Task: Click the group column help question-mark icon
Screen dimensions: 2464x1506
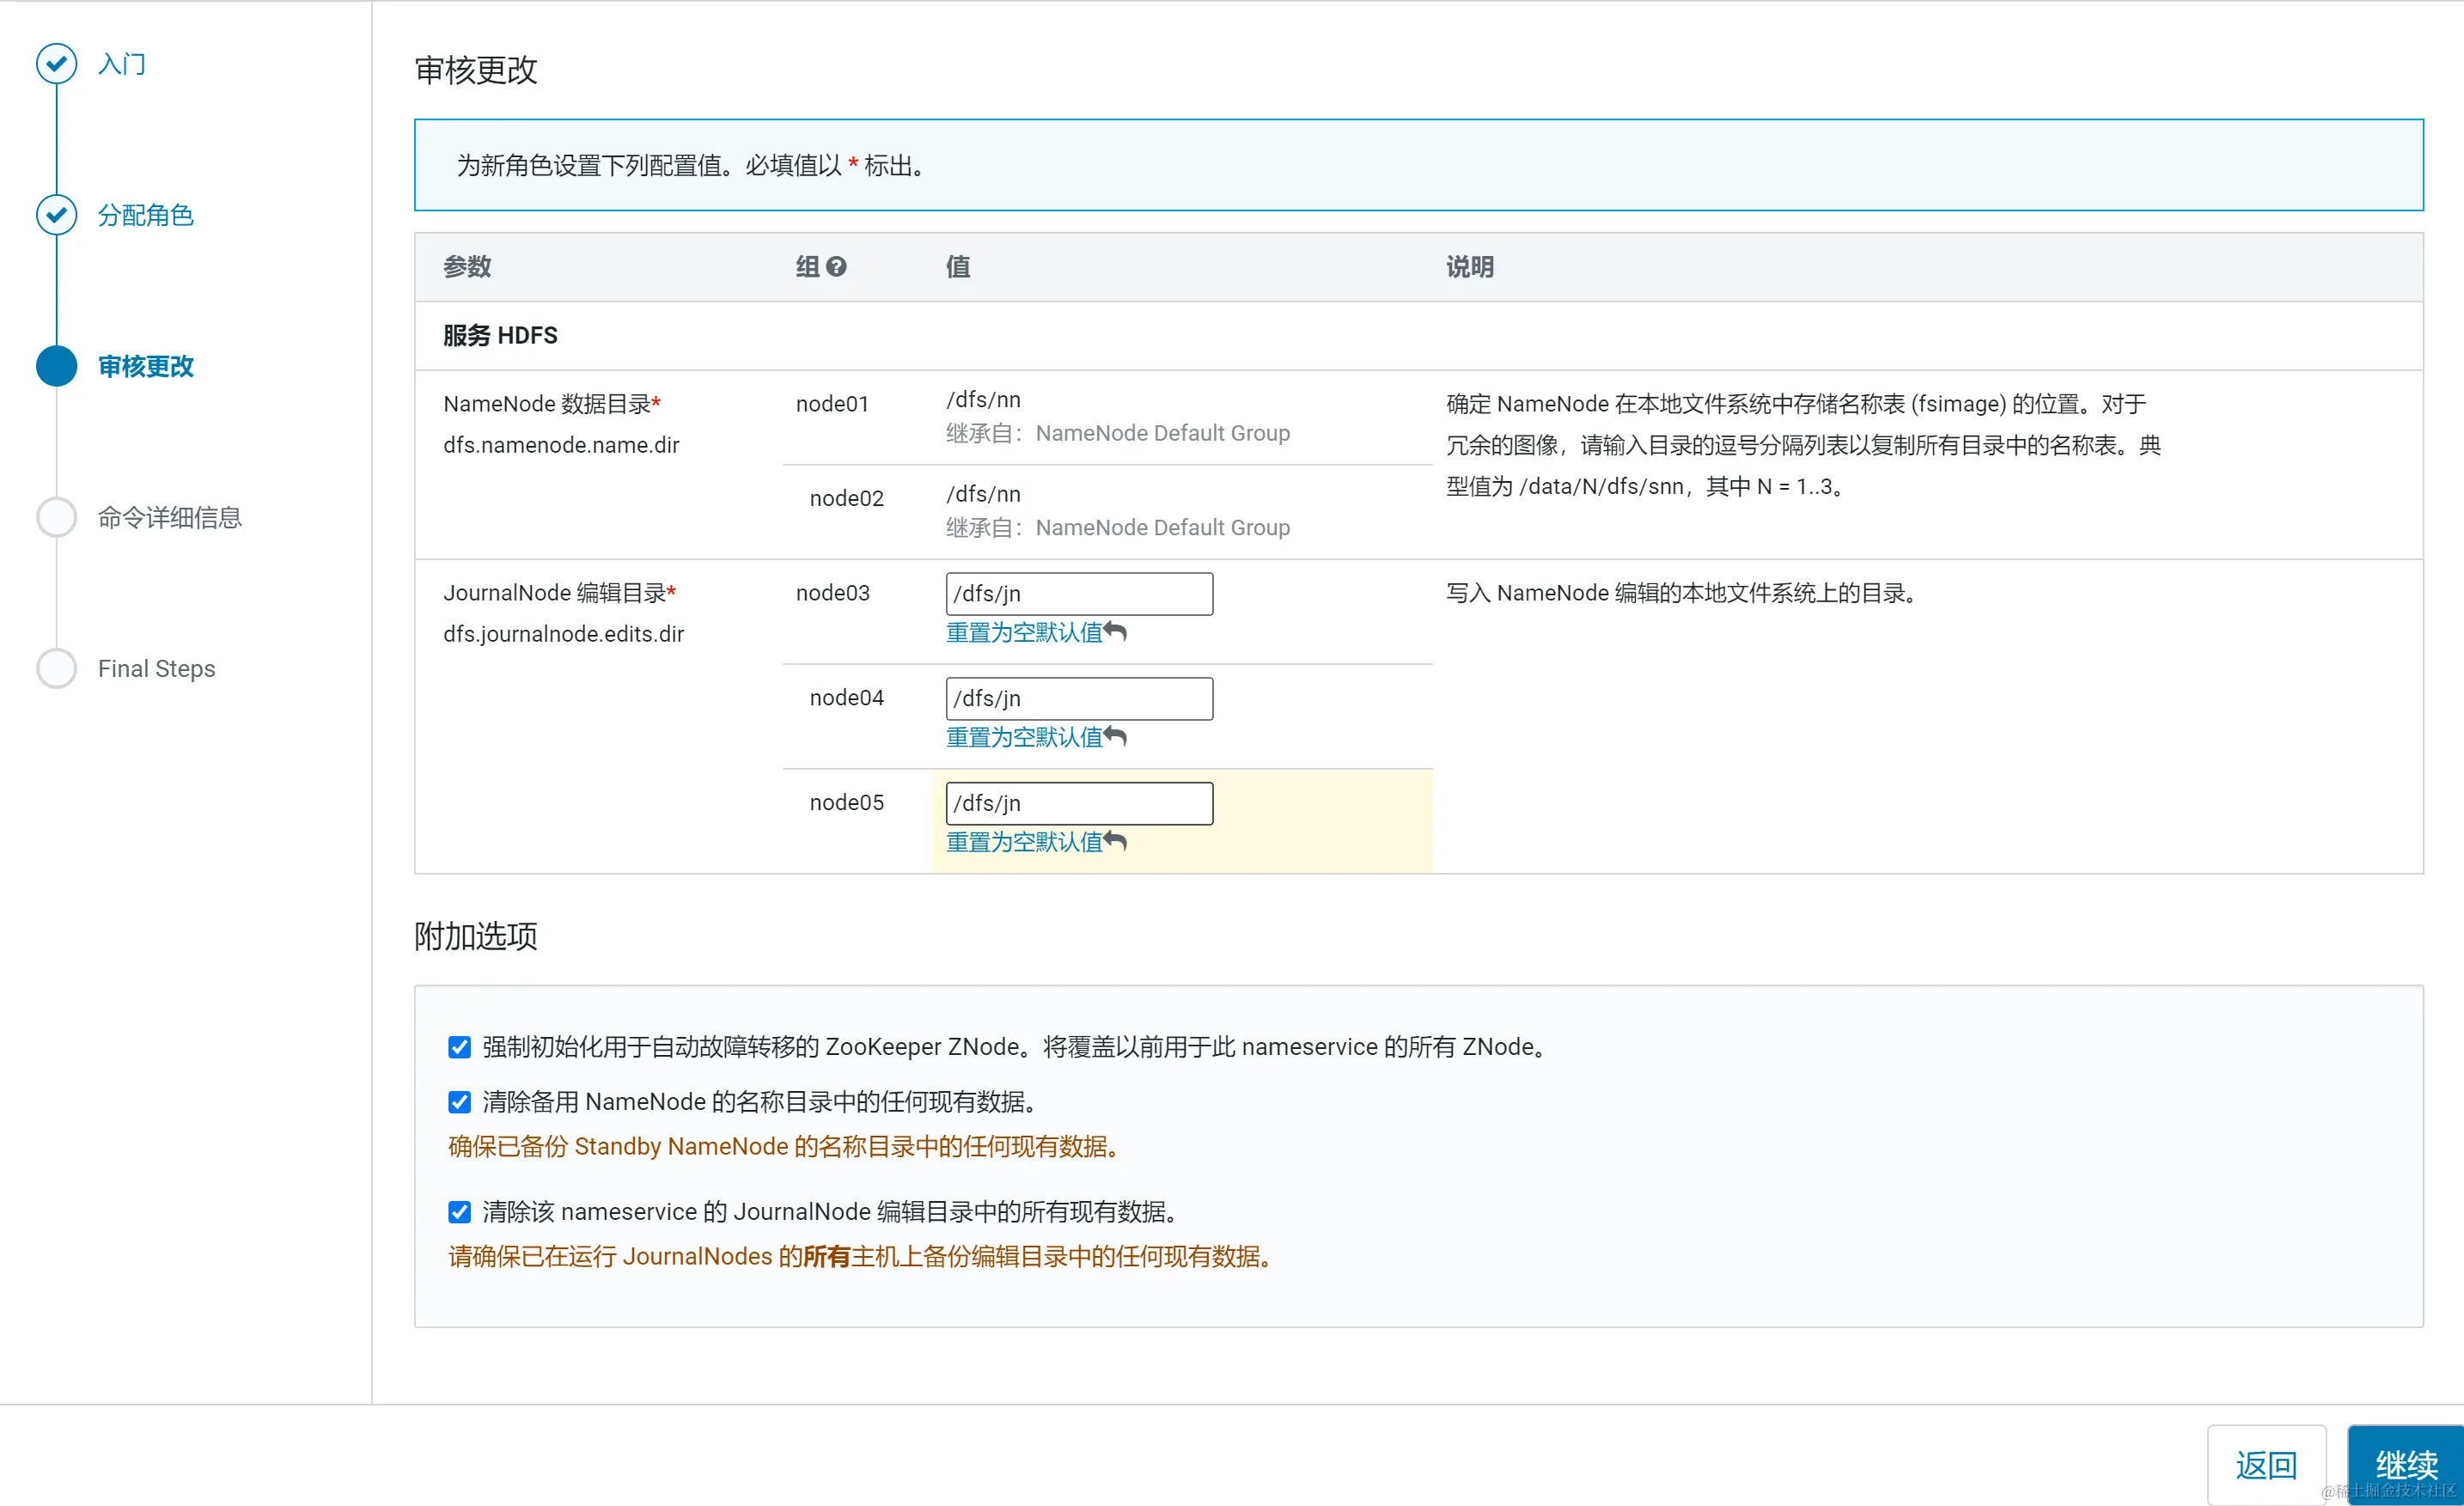Action: pos(836,267)
